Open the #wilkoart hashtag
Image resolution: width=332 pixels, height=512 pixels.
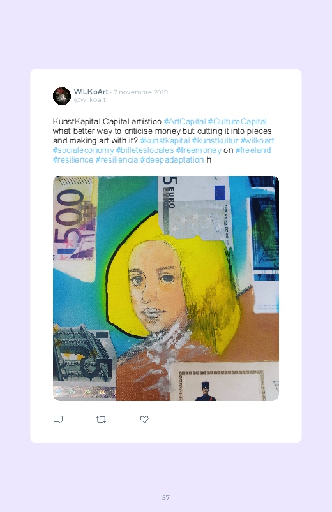[257, 141]
